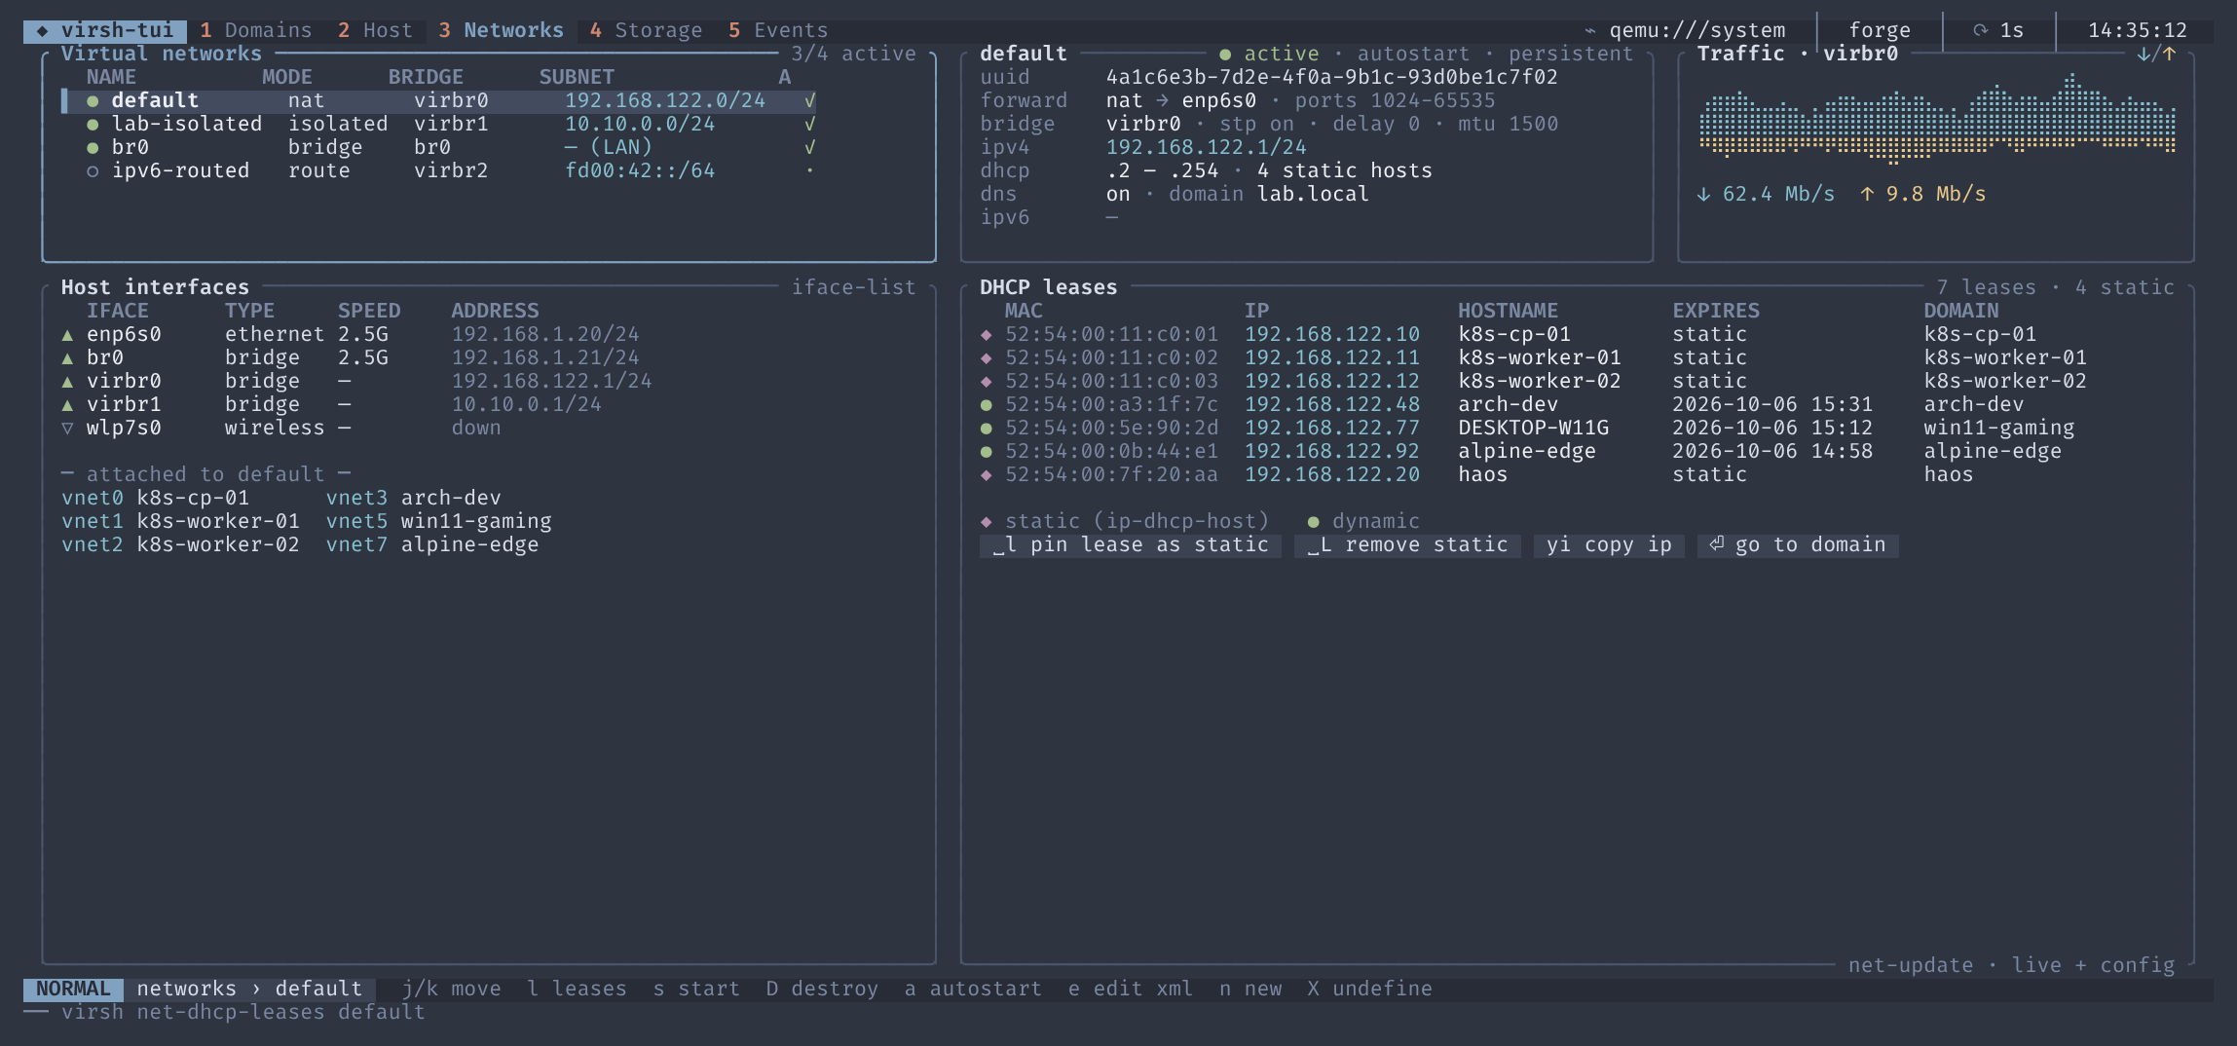Image resolution: width=2237 pixels, height=1046 pixels.
Task: Click the uuid value 4a1c6e3b-7d2e-4f0a-9b1c-93d0be1c7f02
Action: (x=1331, y=77)
